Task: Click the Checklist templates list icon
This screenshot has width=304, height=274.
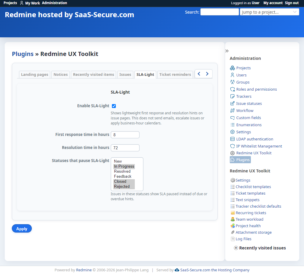Action: click(233, 187)
